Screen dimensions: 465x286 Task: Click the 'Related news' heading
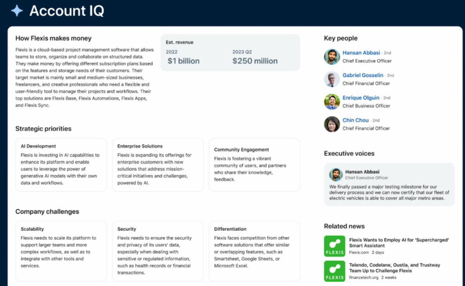tap(344, 226)
